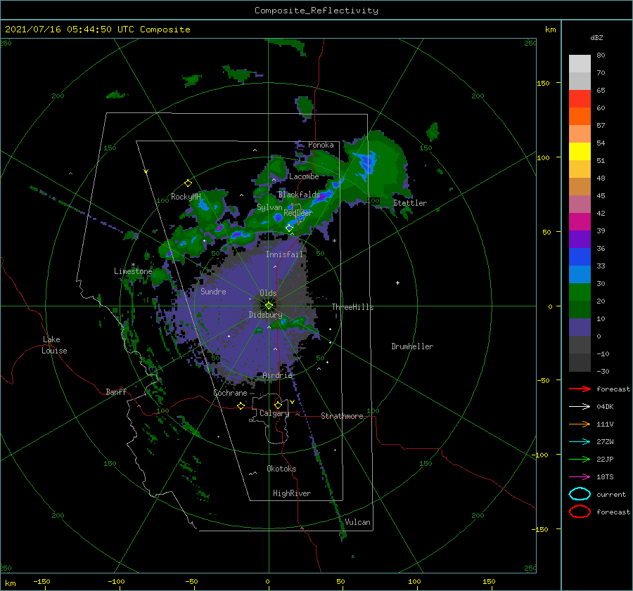This screenshot has height=591, width=633.
Task: Select the cyan current ellipse icon
Action: pyautogui.click(x=580, y=494)
